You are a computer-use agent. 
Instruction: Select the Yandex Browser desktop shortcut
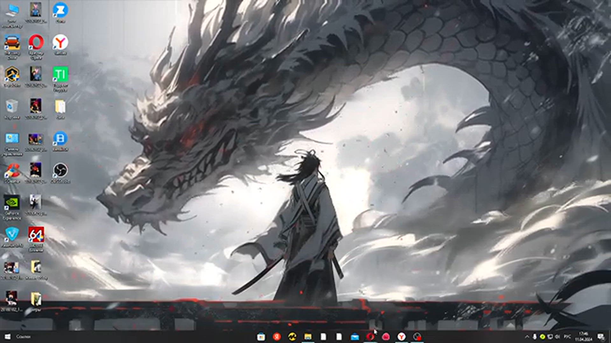tap(60, 43)
